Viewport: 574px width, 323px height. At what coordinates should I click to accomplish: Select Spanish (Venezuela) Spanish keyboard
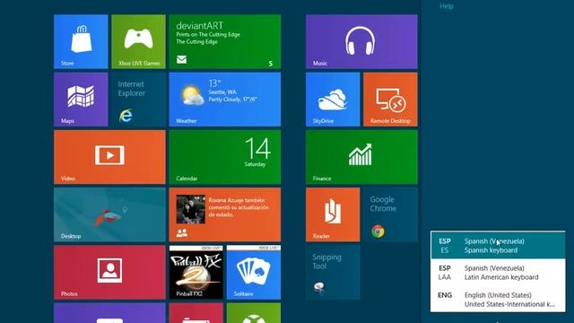(x=498, y=245)
